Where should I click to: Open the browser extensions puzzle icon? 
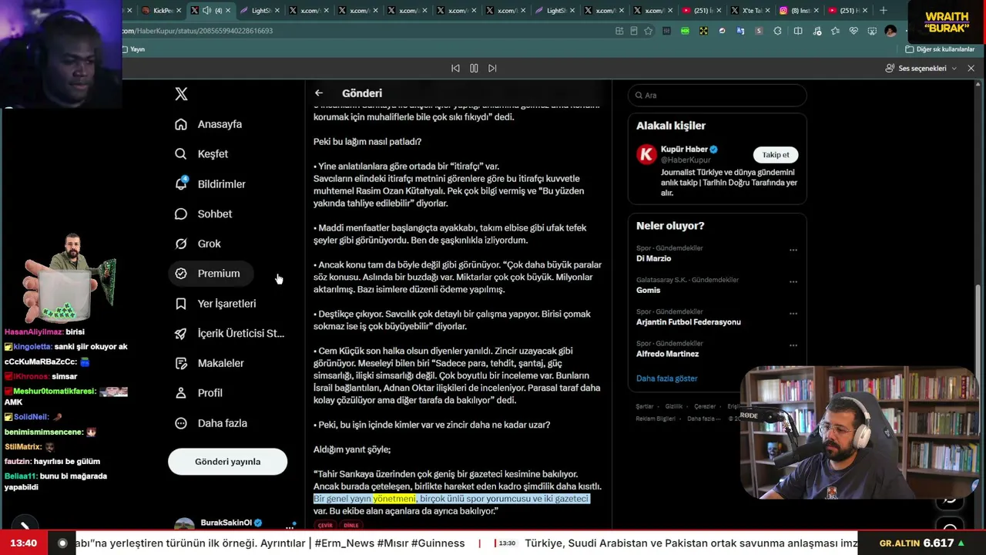click(777, 31)
